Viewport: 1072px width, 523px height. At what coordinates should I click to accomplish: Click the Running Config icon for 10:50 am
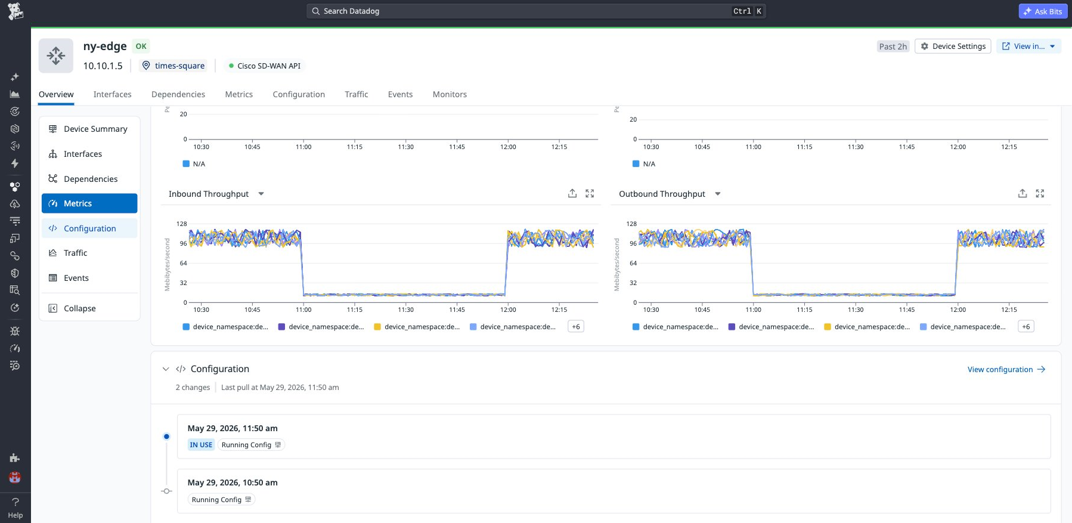tap(248, 500)
